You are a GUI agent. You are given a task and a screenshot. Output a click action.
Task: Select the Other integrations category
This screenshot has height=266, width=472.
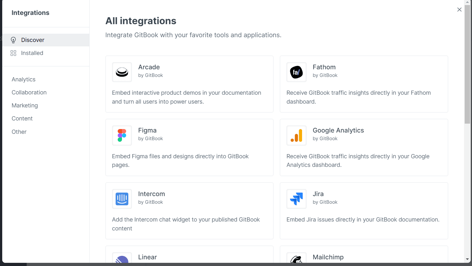(19, 132)
